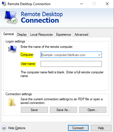Open the Help button
This screenshot has height=132, width=114.
click(x=101, y=128)
